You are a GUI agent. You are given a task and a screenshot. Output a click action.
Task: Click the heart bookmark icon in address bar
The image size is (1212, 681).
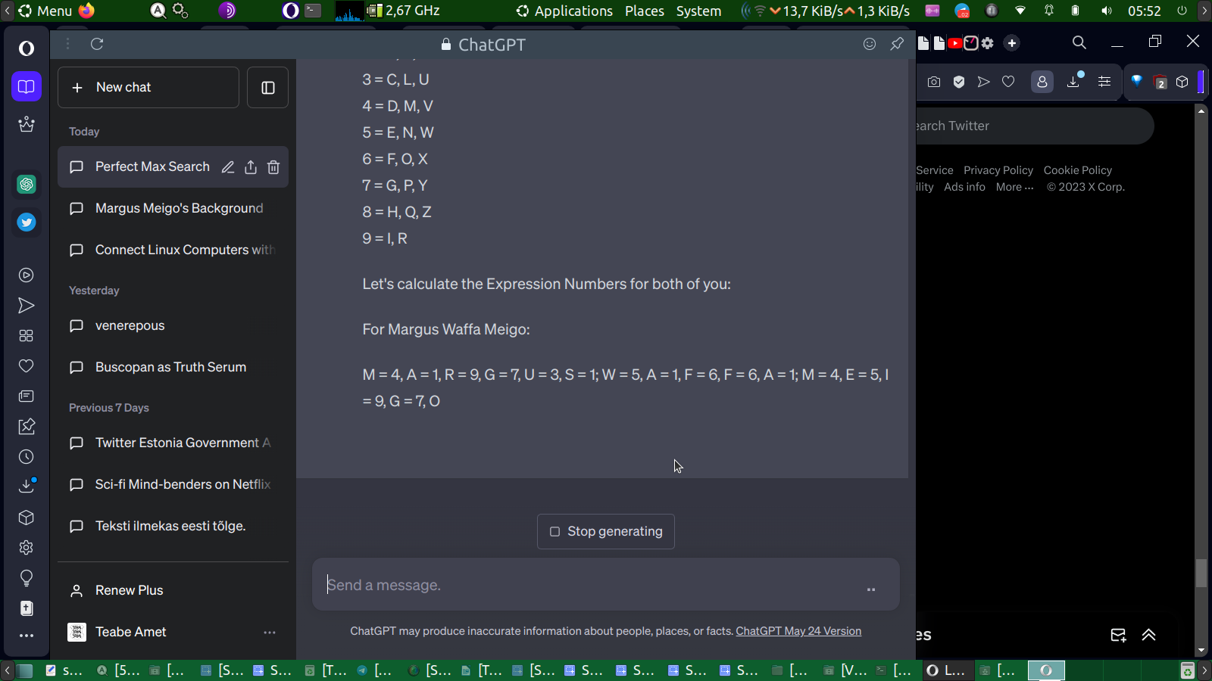1008,82
